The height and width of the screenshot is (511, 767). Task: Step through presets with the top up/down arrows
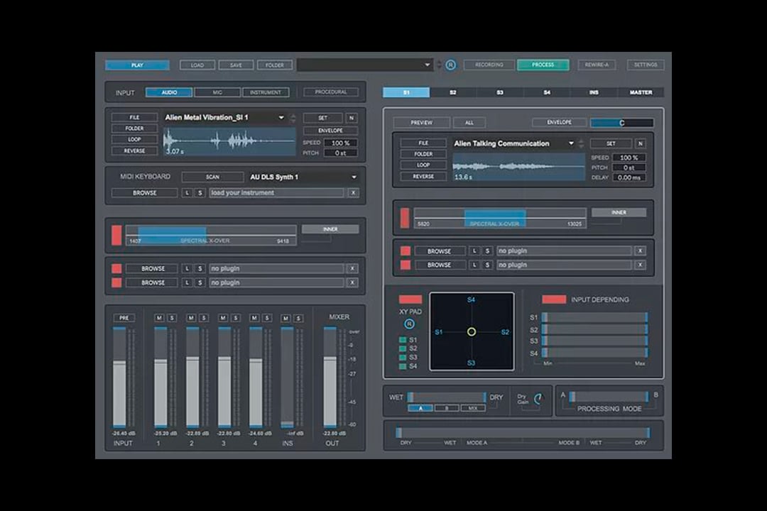pos(439,65)
